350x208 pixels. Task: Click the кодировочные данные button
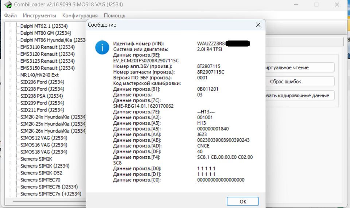point(300,96)
